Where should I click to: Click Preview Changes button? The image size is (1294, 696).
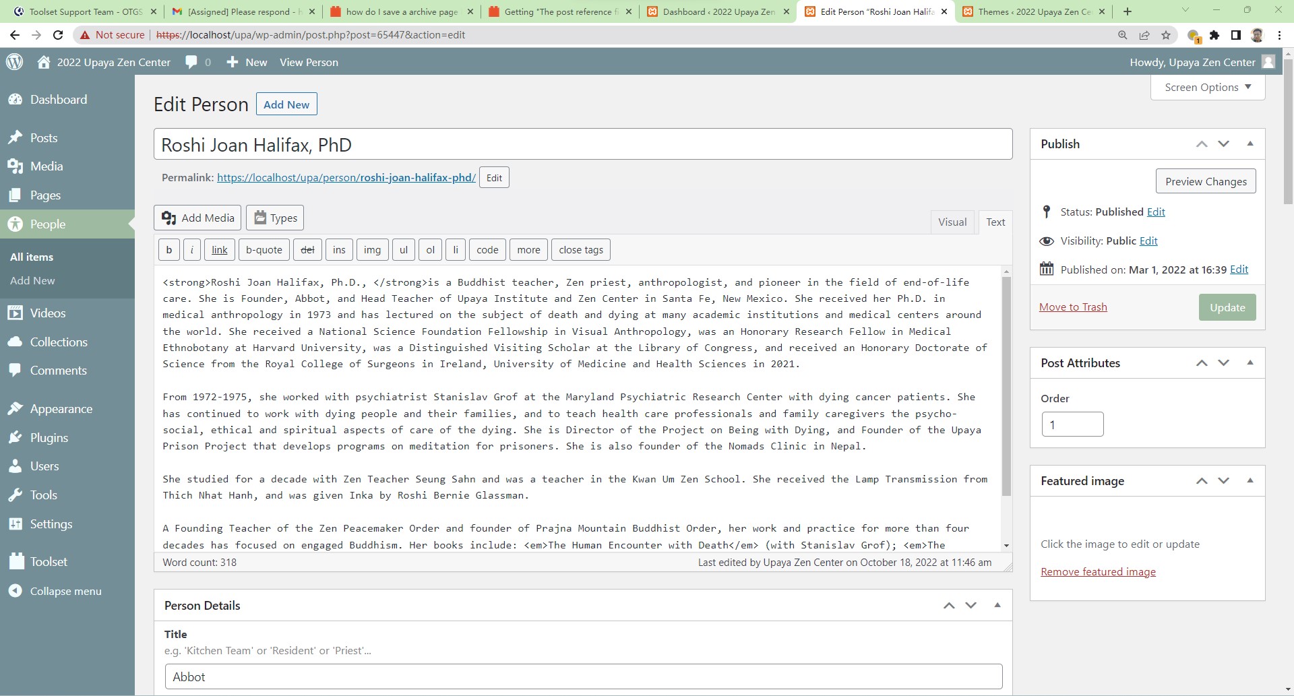point(1206,181)
